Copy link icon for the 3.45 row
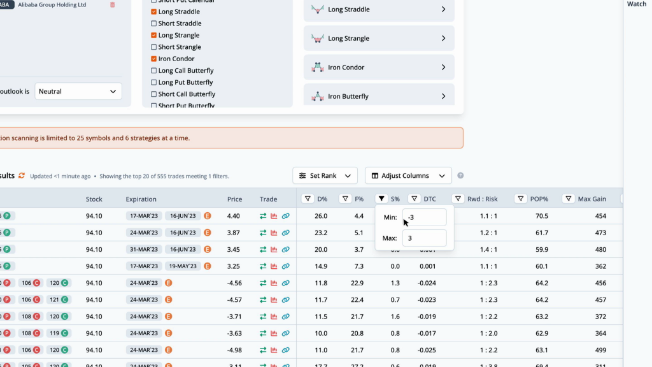 (x=285, y=250)
